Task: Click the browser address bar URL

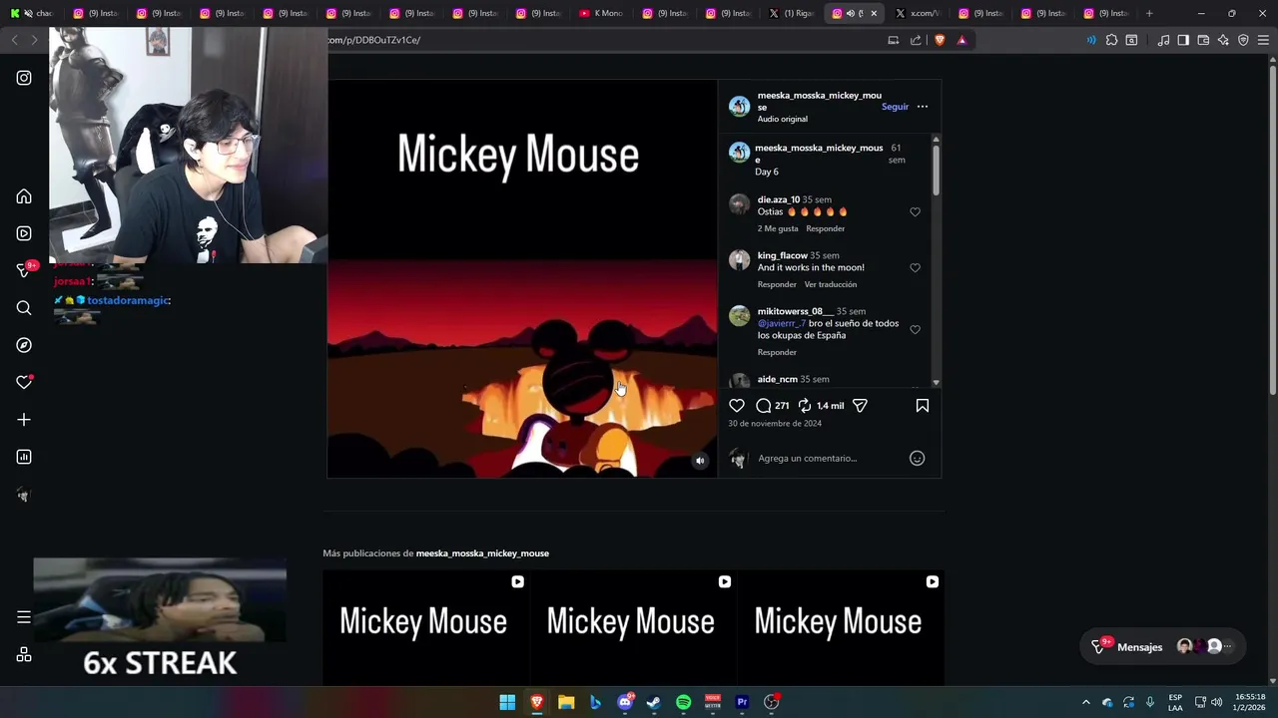Action: tap(374, 40)
